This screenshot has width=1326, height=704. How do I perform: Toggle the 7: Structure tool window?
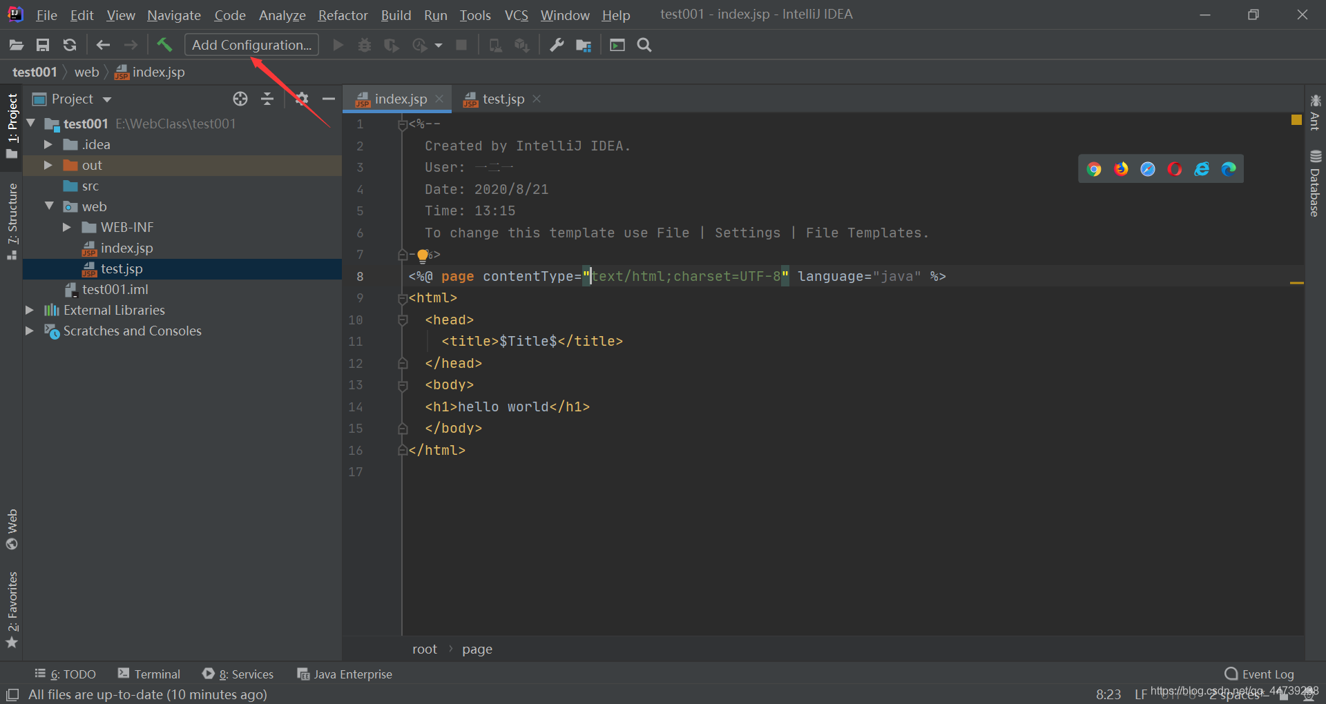tap(12, 221)
